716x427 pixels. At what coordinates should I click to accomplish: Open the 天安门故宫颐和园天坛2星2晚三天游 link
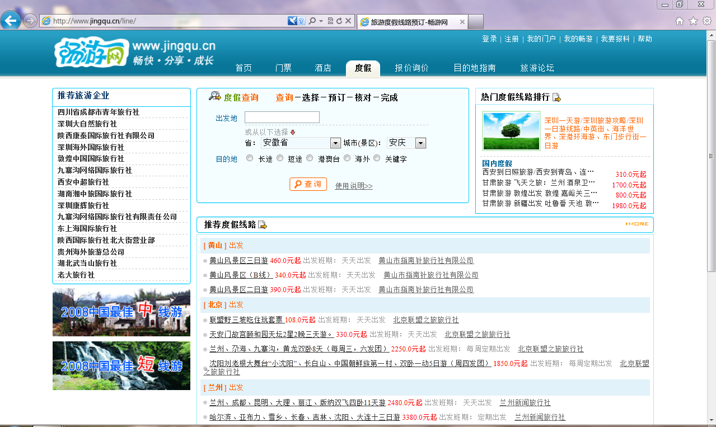[x=272, y=334]
